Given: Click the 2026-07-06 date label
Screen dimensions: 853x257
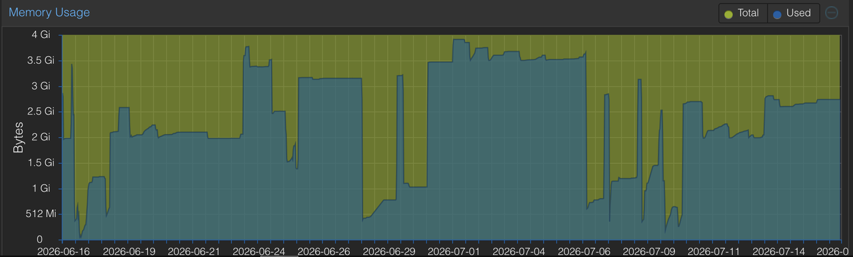Looking at the screenshot, I should coord(584,252).
